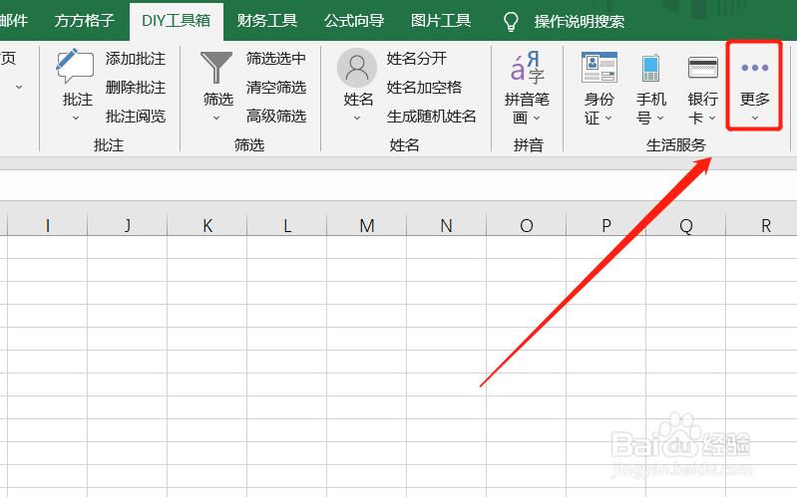Click 生成随机姓名 button
Image resolution: width=797 pixels, height=497 pixels.
[x=431, y=117]
